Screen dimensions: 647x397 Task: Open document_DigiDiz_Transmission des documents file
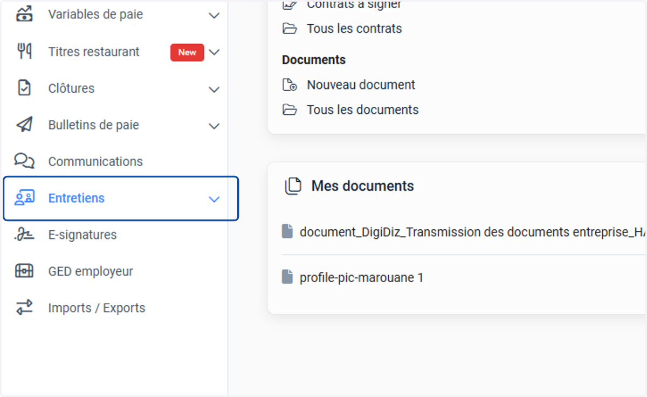(472, 232)
